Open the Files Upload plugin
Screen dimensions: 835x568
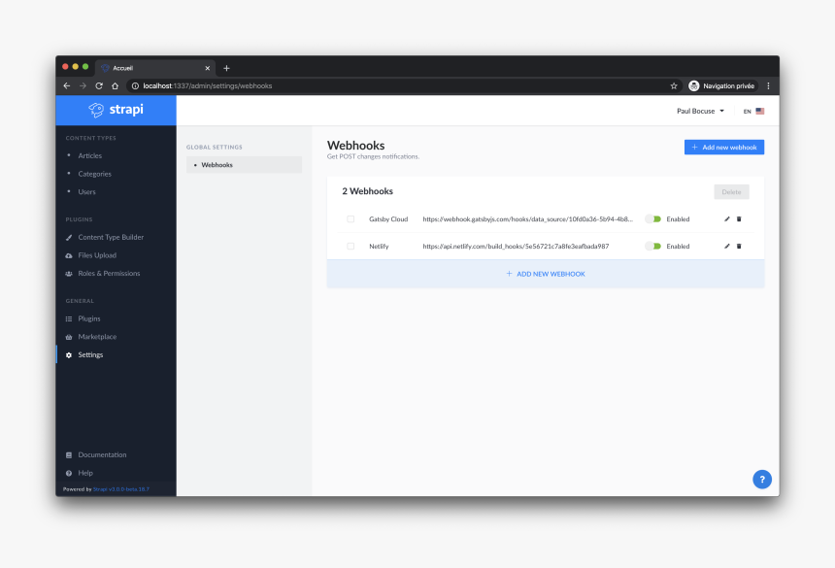(97, 255)
